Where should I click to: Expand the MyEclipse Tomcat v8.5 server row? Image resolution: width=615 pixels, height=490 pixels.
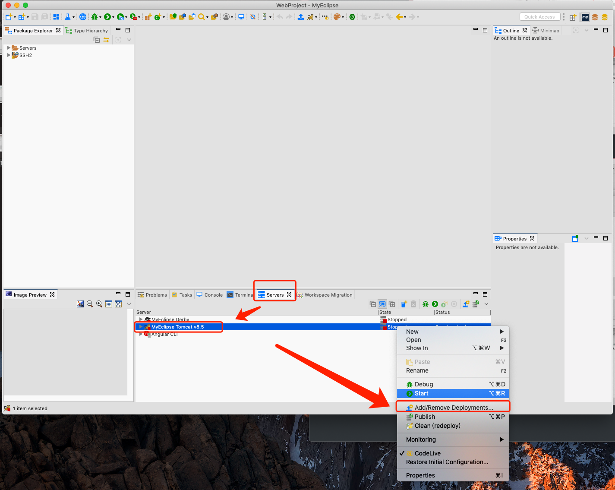click(x=141, y=327)
